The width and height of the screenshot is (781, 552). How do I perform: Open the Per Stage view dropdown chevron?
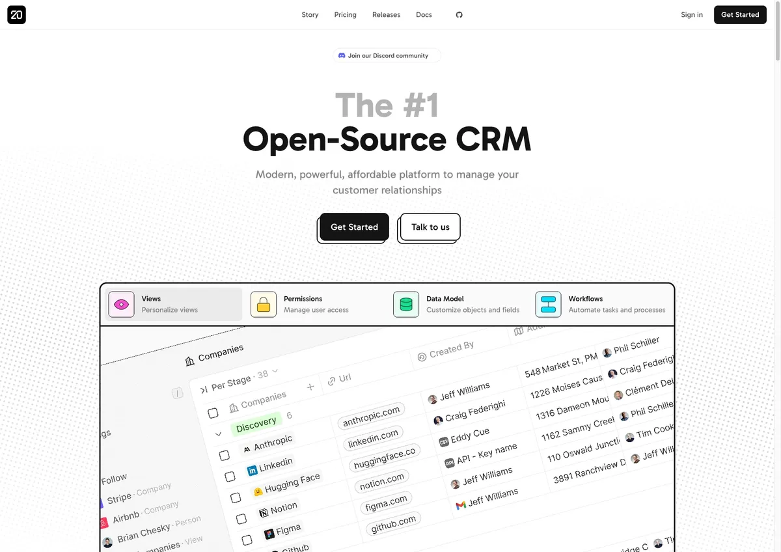click(x=275, y=371)
